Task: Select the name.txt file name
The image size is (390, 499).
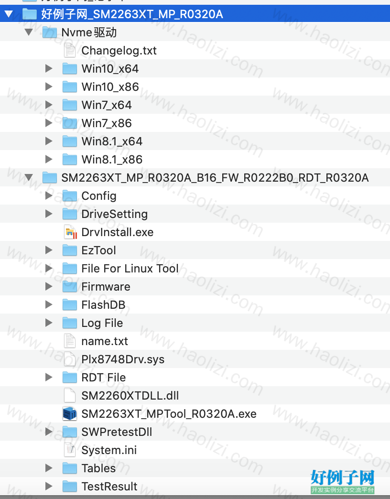Action: [x=105, y=341]
